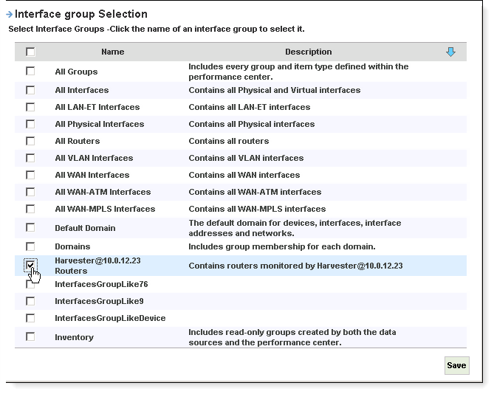Click the All VLAN Interfaces group name

94,158
